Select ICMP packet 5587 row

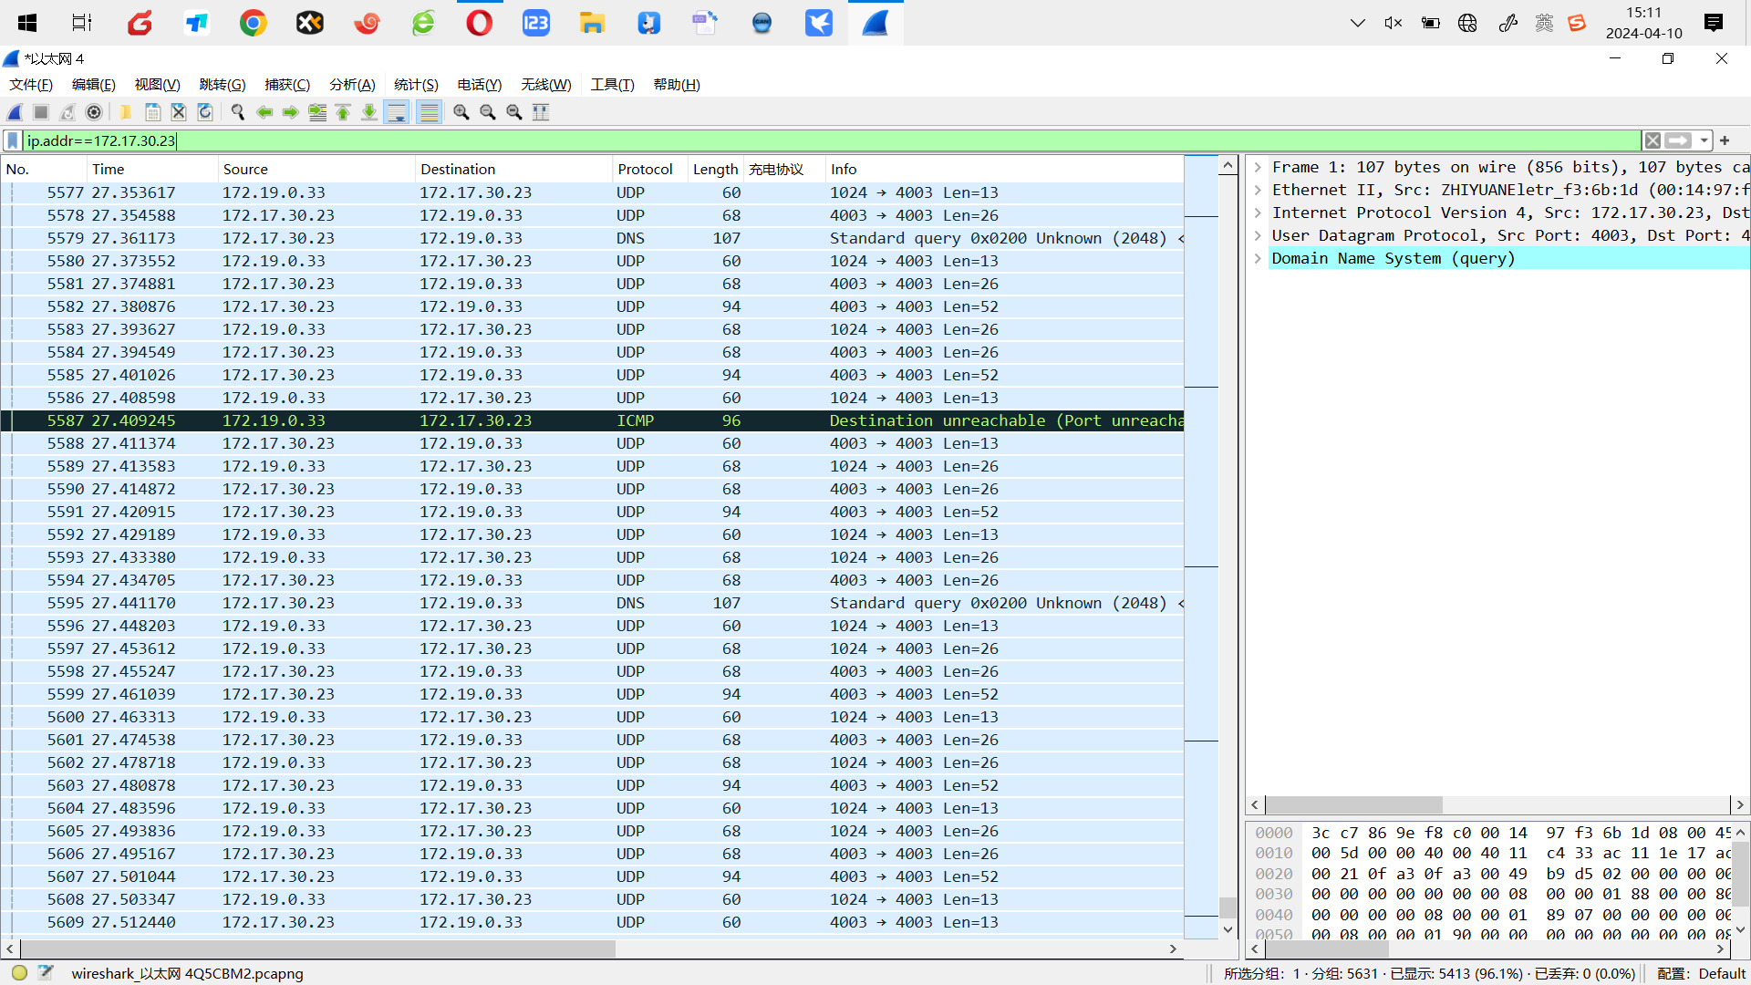point(593,420)
